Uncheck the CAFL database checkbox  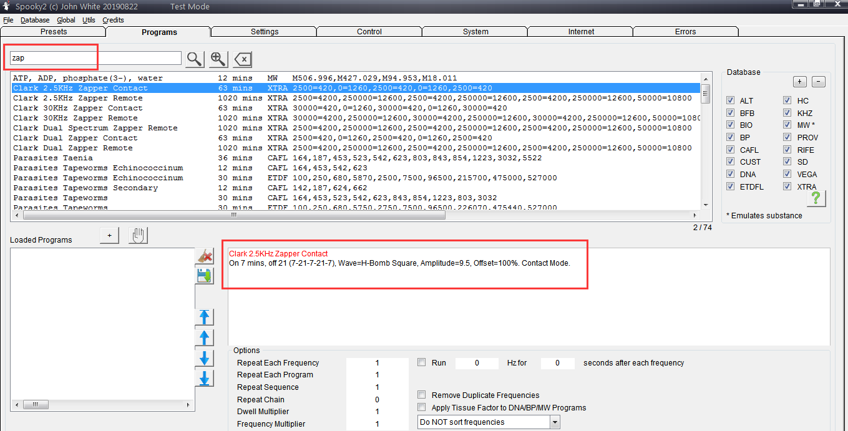click(731, 150)
